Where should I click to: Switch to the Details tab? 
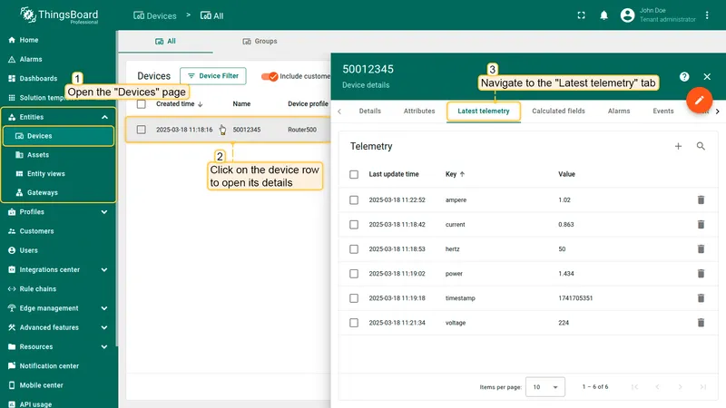(370, 111)
